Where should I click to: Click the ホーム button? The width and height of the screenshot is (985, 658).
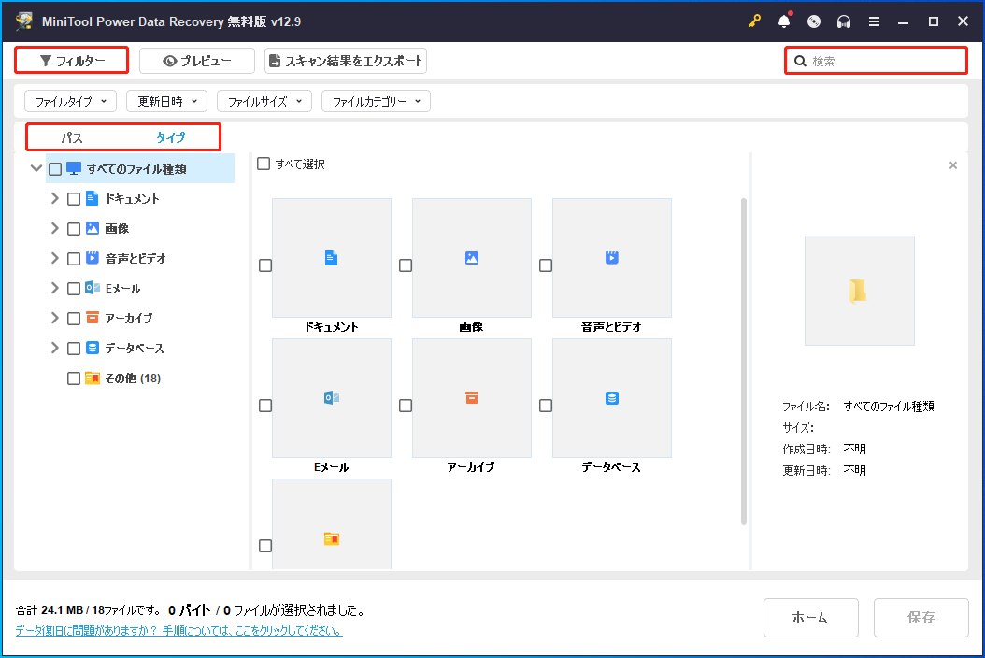810,618
